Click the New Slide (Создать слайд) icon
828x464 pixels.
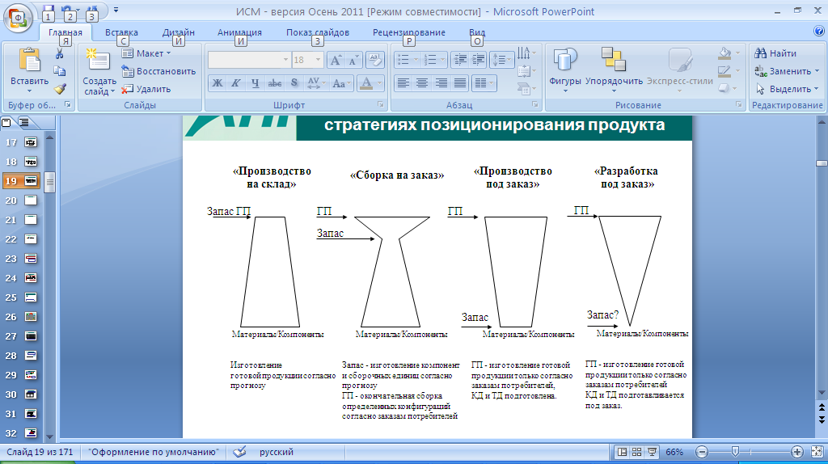click(98, 60)
